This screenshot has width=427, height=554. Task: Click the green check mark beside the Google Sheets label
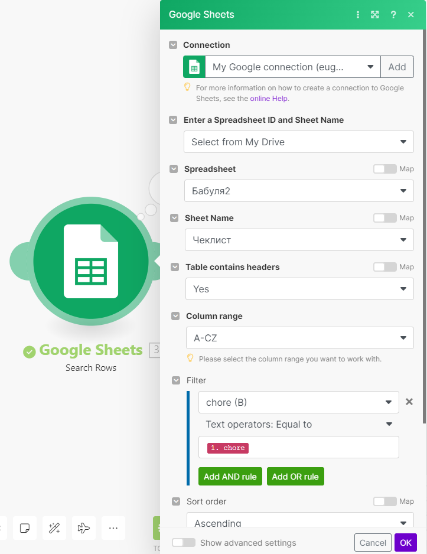pyautogui.click(x=30, y=351)
